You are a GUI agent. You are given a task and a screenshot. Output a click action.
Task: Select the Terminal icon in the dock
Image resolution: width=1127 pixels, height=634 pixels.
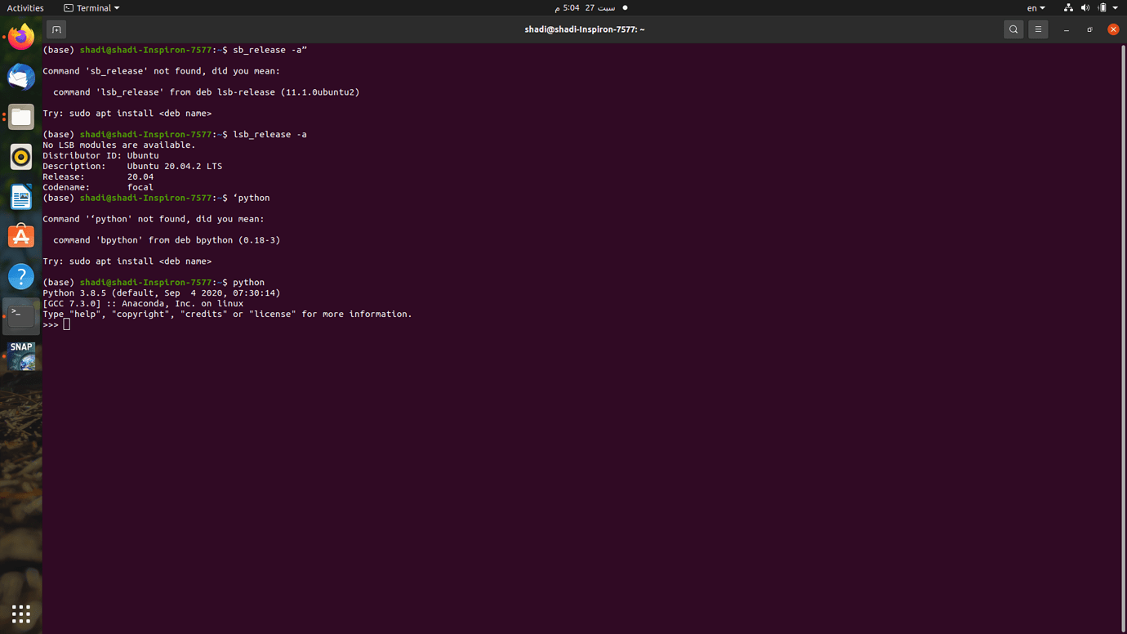(x=20, y=315)
